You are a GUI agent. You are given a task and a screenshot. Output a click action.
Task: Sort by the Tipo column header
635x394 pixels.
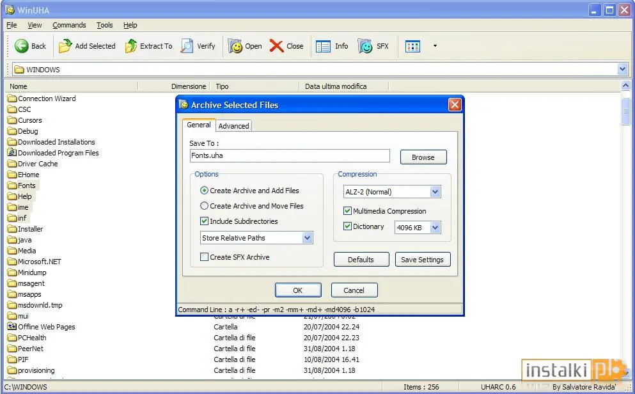[255, 86]
